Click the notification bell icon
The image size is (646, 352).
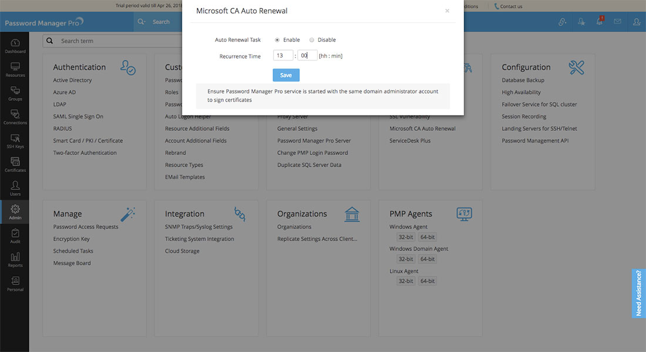600,21
